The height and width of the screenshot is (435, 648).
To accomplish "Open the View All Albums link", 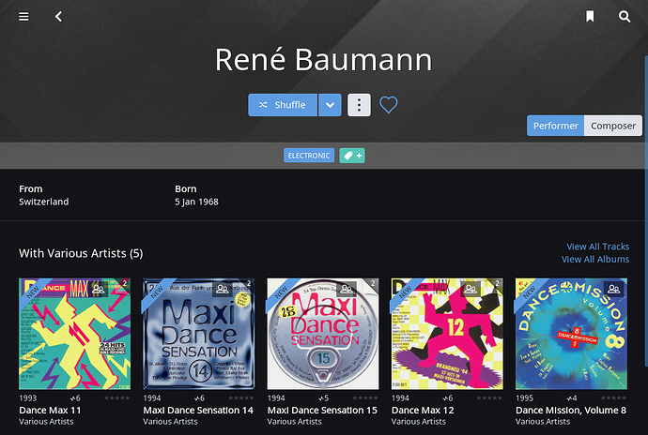I will point(595,259).
